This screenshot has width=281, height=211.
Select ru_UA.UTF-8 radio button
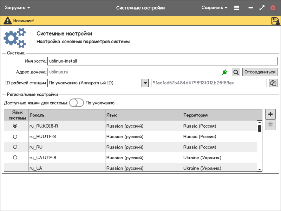(x=15, y=158)
